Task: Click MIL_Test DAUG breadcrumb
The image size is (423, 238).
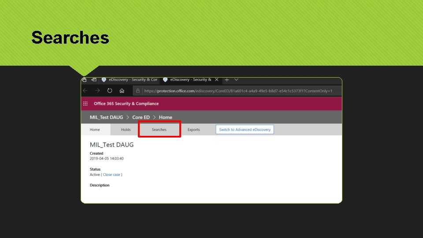Action: pyautogui.click(x=106, y=117)
